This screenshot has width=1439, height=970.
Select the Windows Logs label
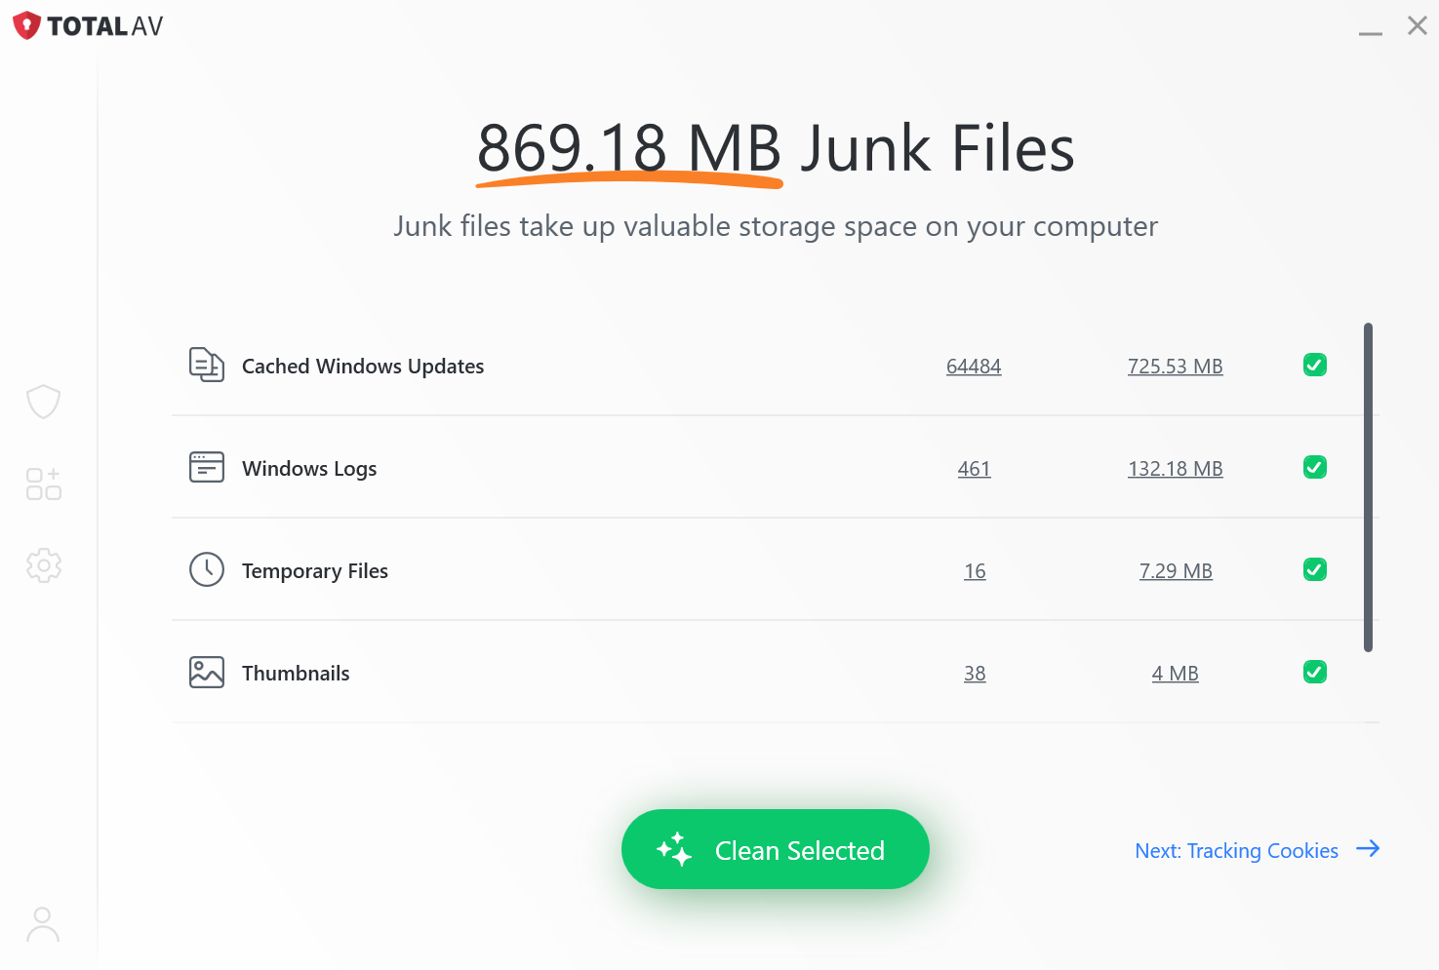(309, 469)
